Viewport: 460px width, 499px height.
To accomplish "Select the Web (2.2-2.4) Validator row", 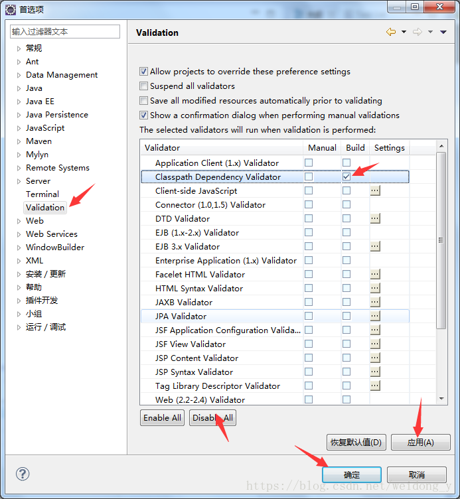I will click(x=275, y=399).
